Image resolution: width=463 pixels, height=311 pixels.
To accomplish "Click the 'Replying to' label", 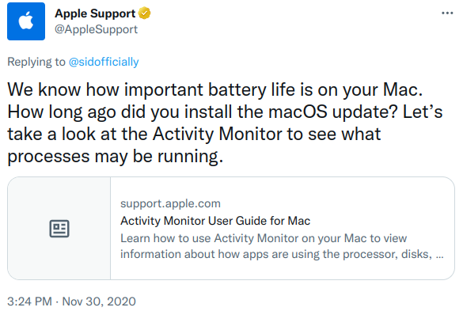I will [x=36, y=62].
